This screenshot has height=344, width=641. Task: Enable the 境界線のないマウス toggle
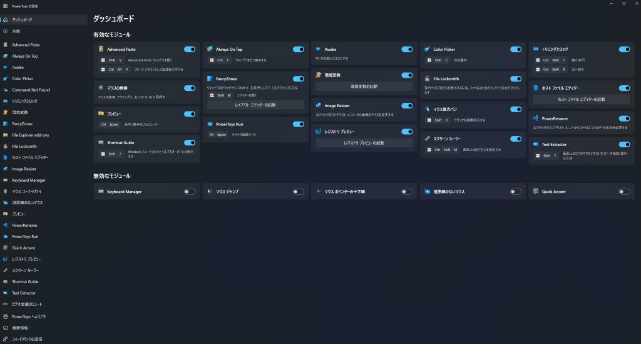pos(516,192)
